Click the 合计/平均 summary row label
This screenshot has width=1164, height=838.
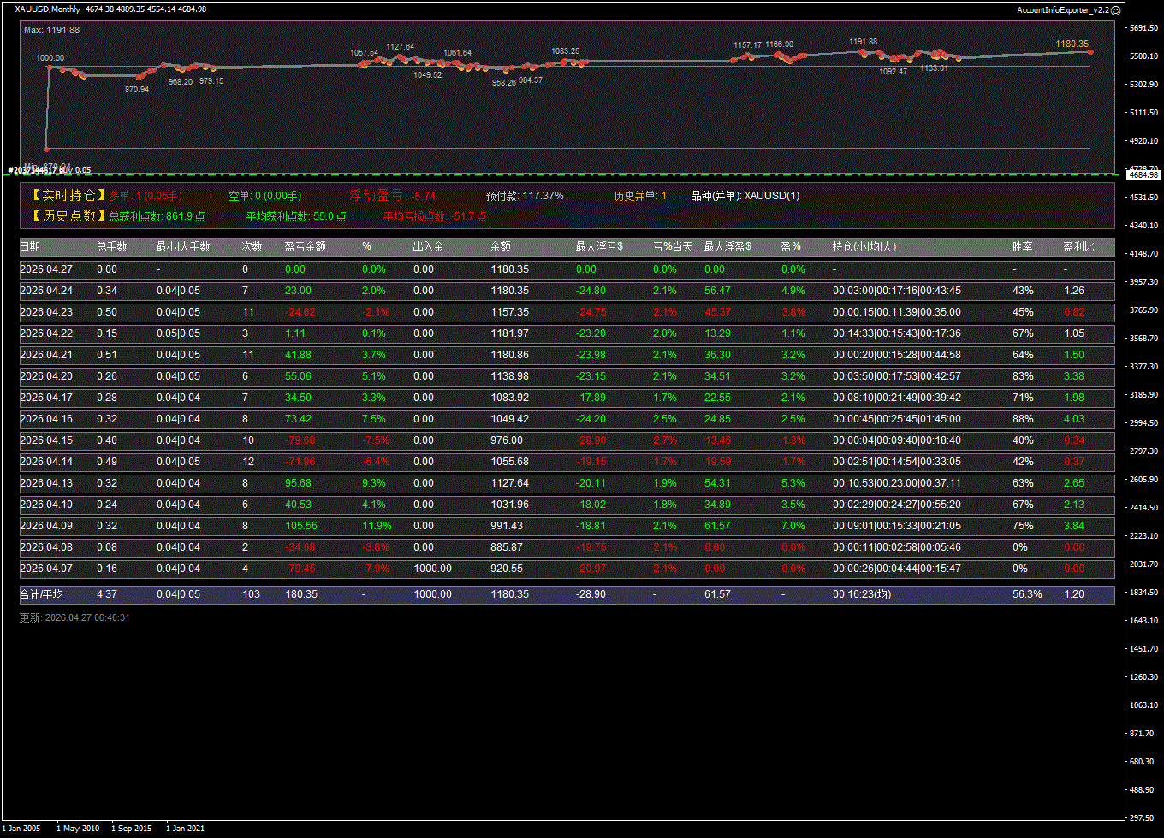[41, 594]
